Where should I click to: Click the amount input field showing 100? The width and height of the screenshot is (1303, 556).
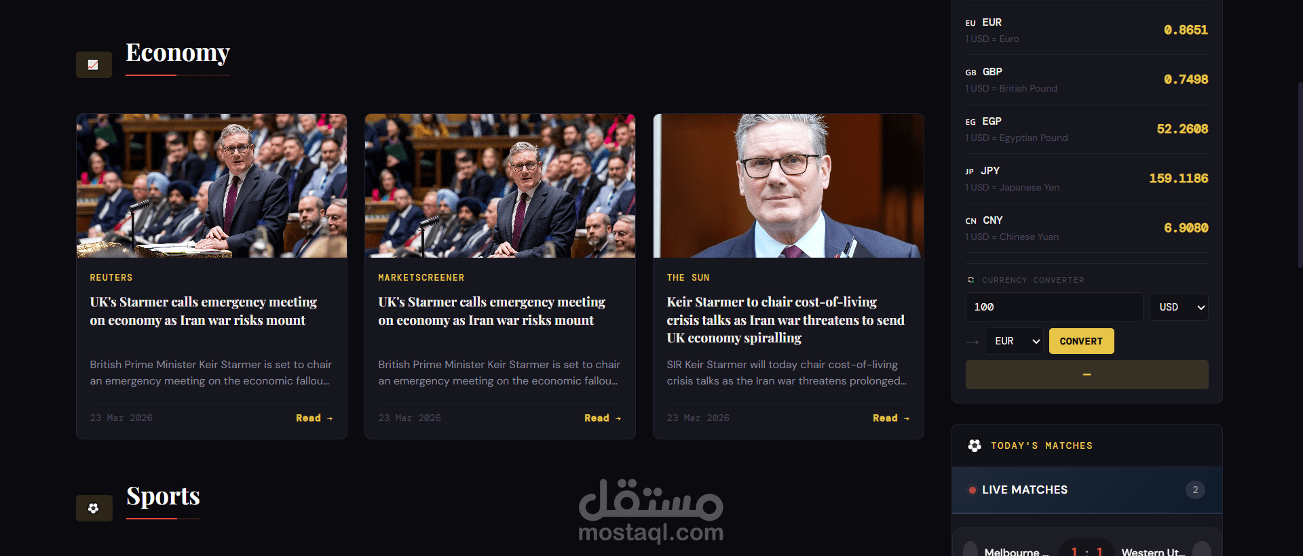[1054, 307]
